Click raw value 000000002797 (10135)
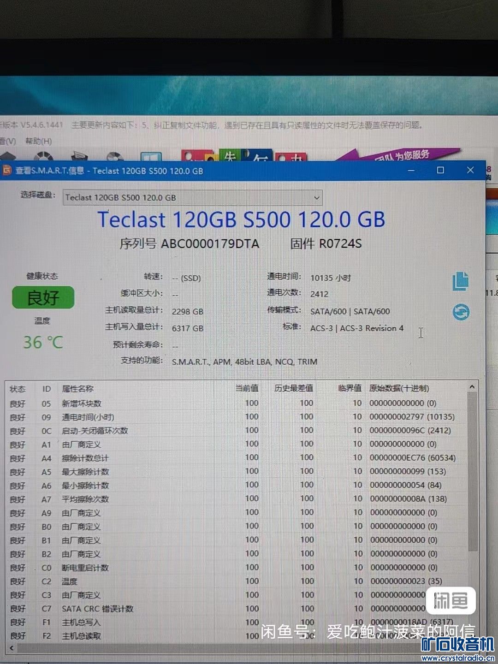Viewport: 498px width, 664px height. click(x=412, y=417)
